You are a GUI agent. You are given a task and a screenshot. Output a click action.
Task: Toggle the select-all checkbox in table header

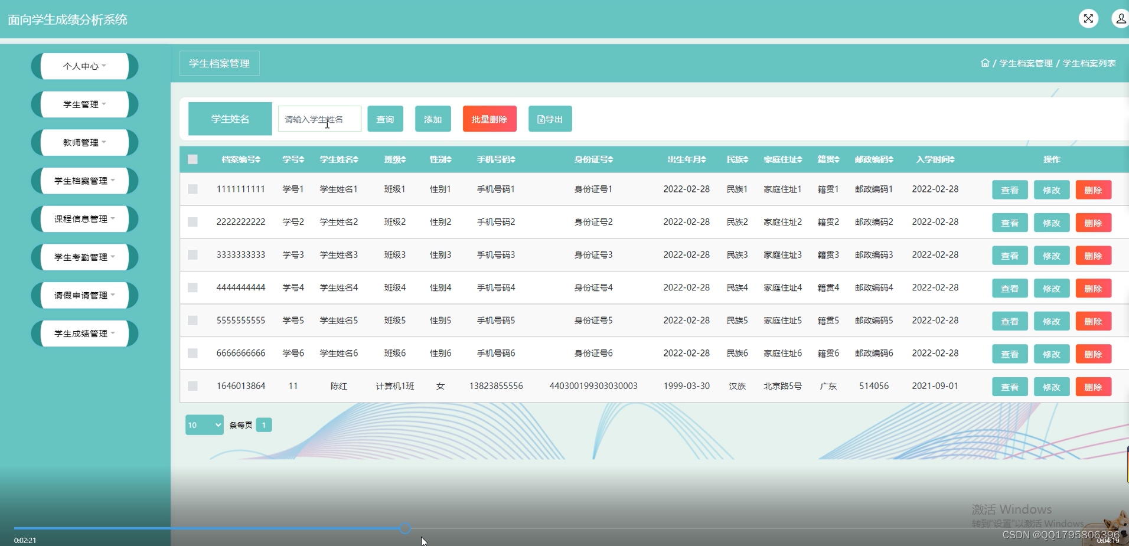pyautogui.click(x=192, y=159)
